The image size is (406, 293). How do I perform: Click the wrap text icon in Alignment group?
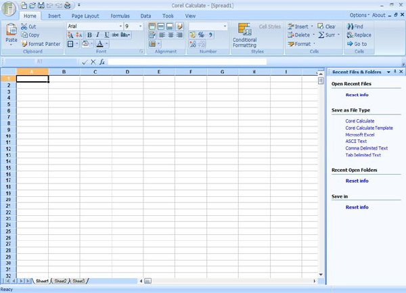152,35
